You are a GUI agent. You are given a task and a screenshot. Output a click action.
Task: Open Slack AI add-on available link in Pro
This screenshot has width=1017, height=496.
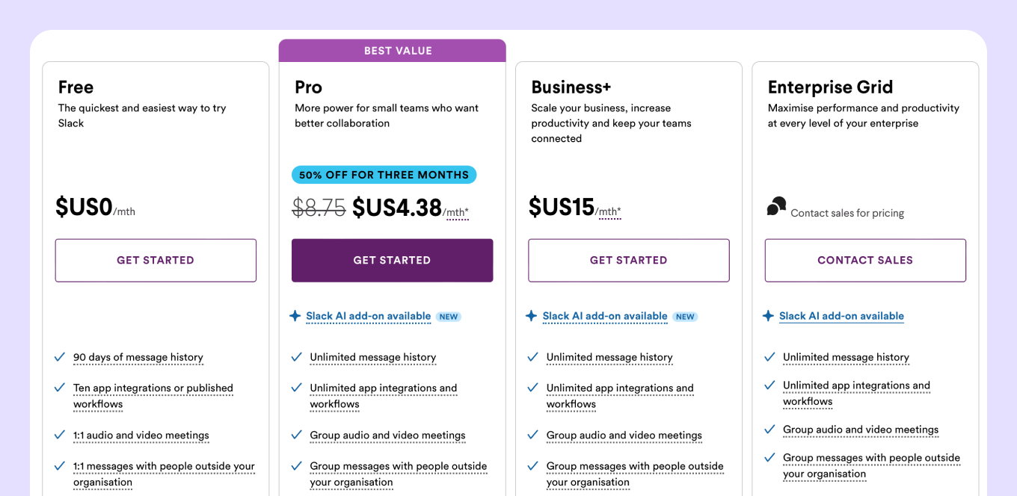click(368, 316)
